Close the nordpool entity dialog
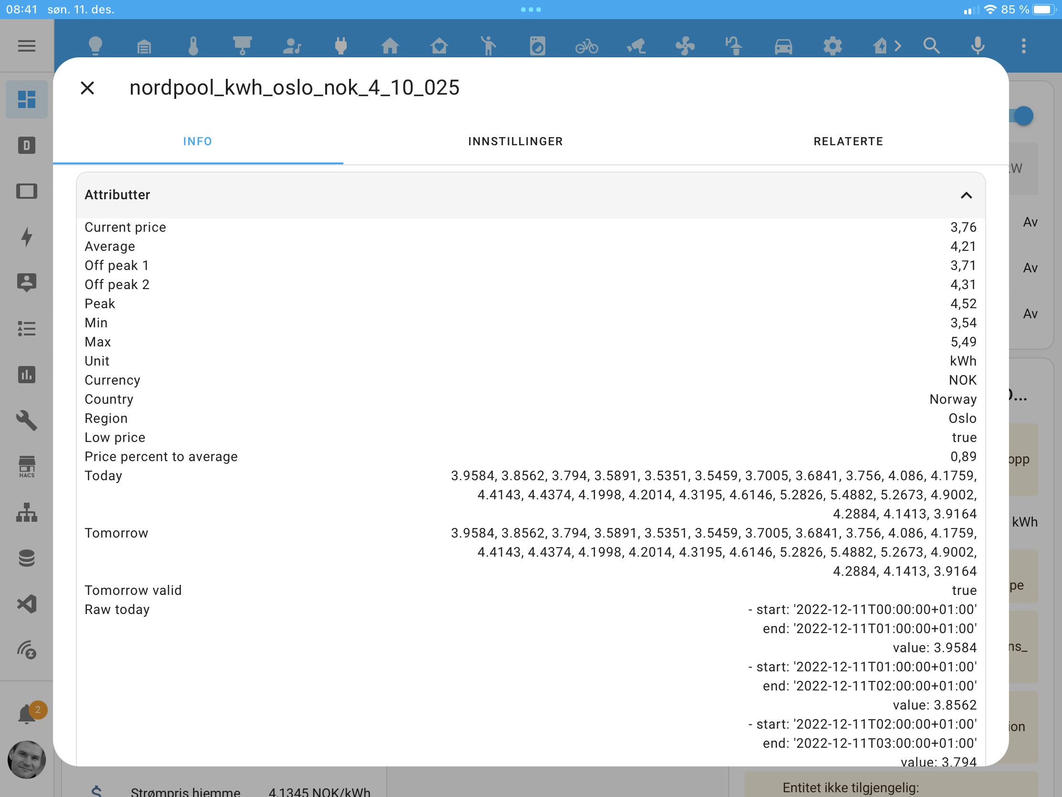 click(87, 87)
